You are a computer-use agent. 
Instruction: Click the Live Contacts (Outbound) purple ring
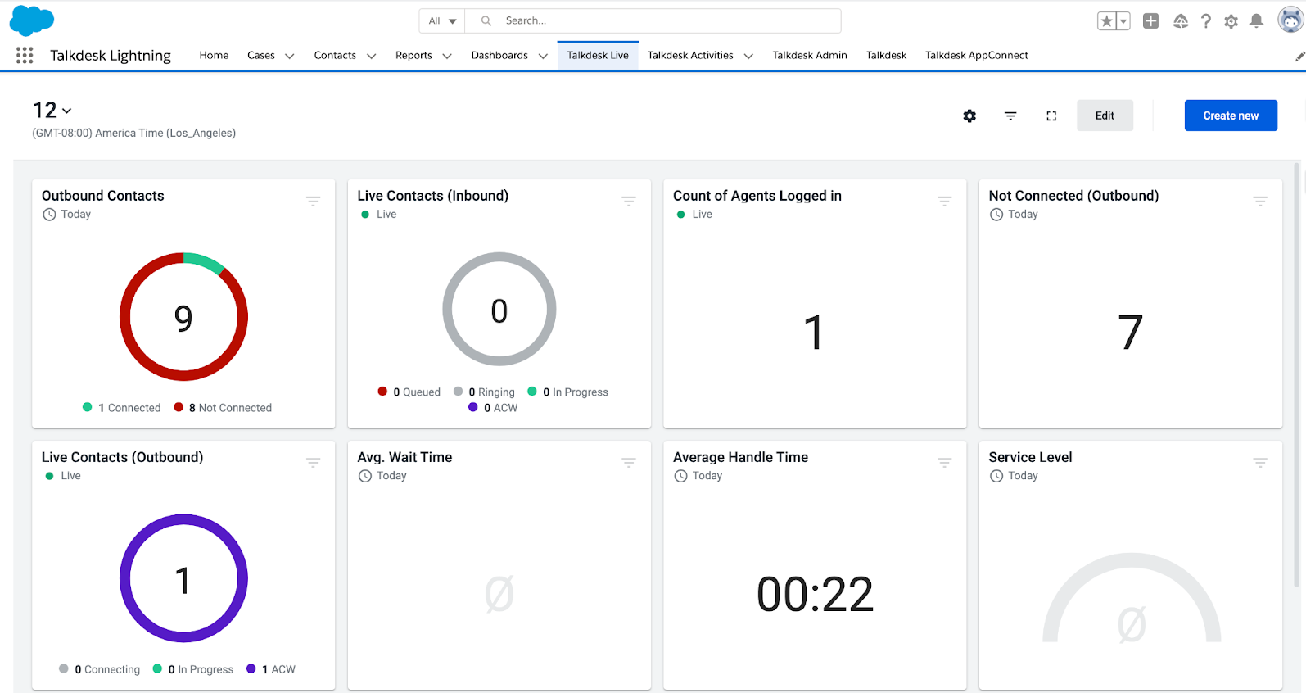183,578
